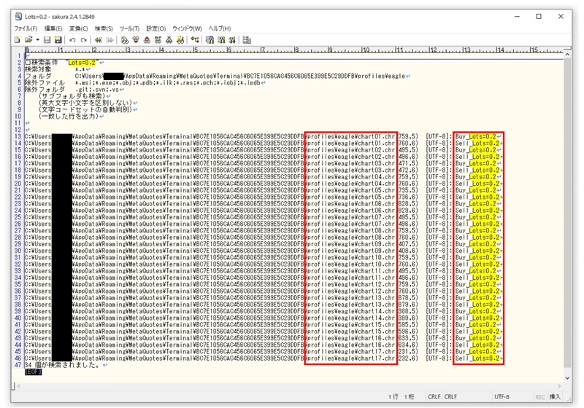
Task: Clear search highlight marks icon
Action: tap(169, 40)
